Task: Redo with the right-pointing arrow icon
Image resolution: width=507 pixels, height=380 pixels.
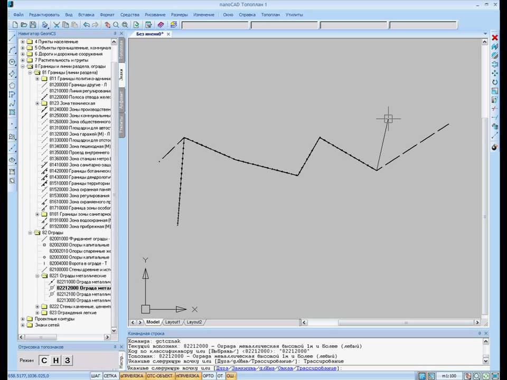Action: tap(95, 25)
